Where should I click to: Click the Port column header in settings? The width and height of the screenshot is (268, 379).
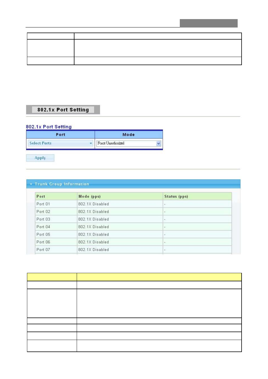pos(60,135)
